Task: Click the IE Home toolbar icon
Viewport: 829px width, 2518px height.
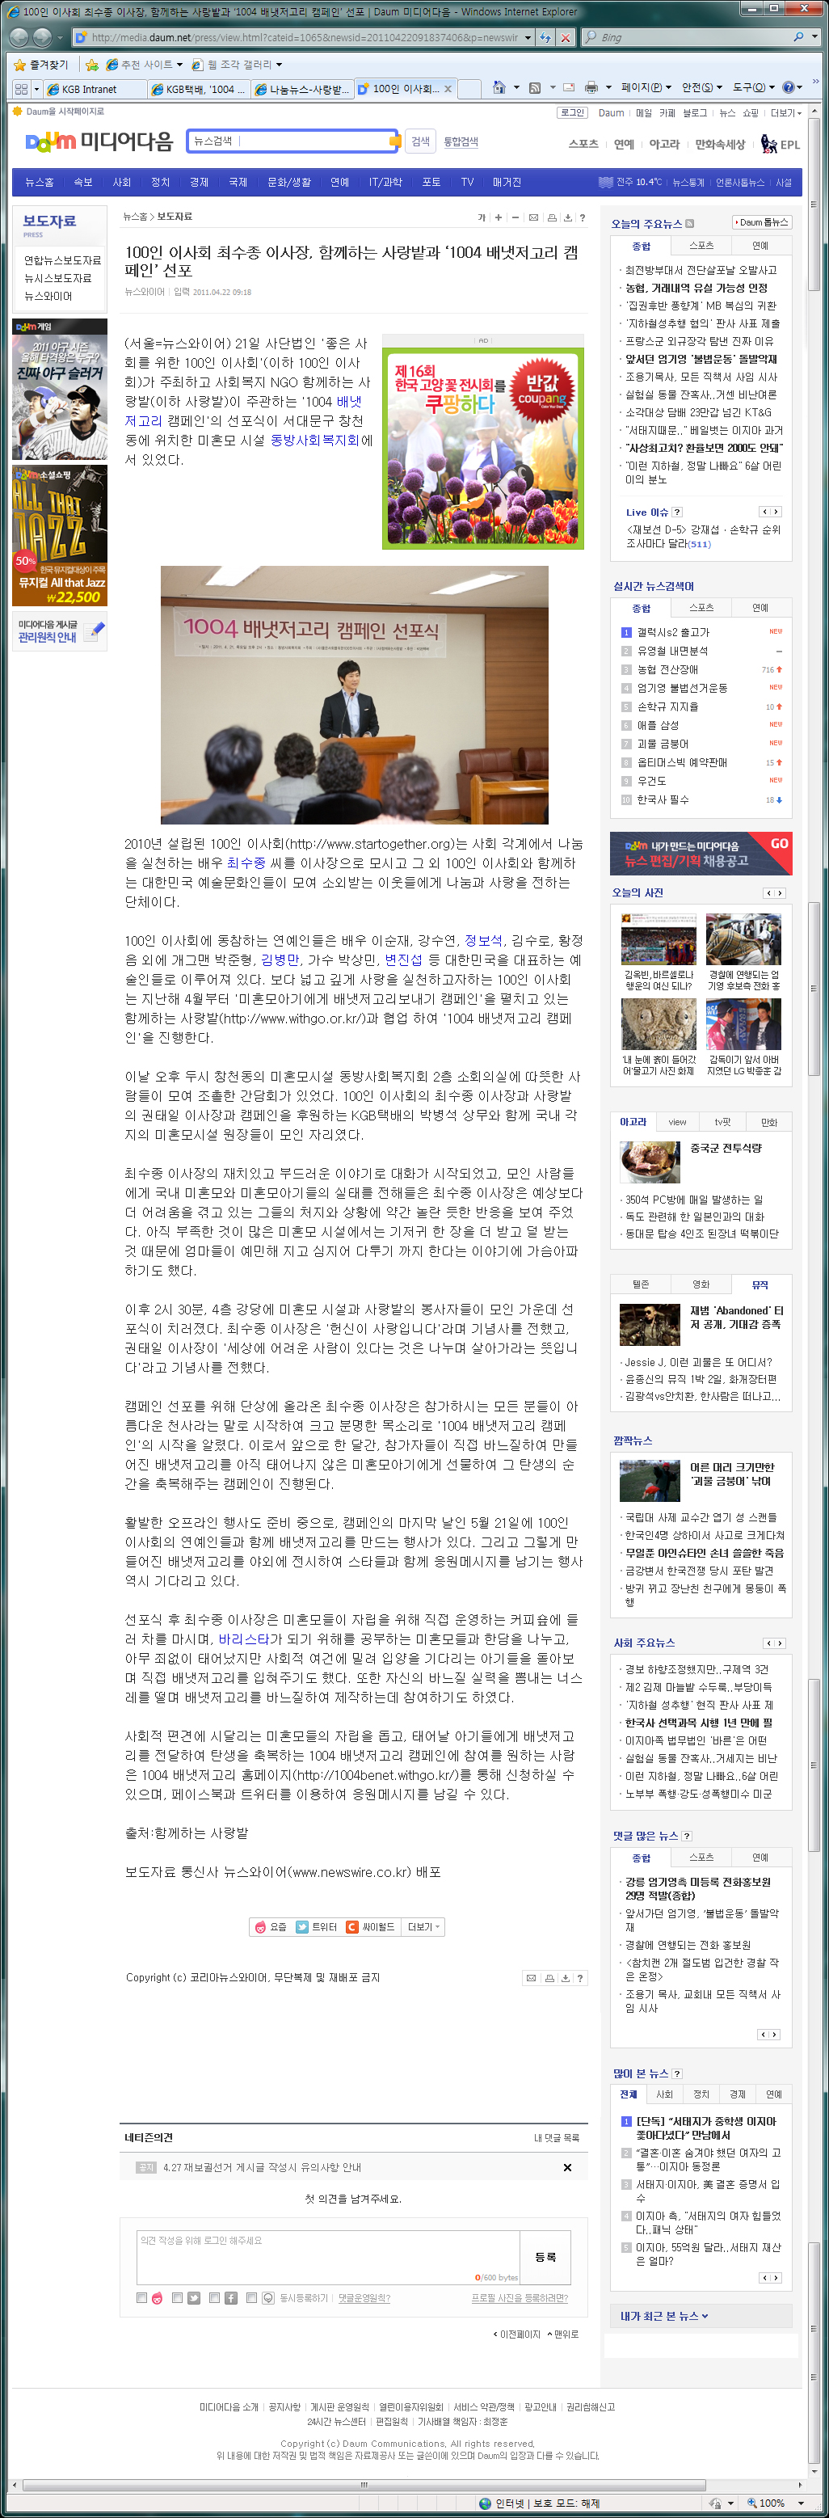Action: [499, 88]
